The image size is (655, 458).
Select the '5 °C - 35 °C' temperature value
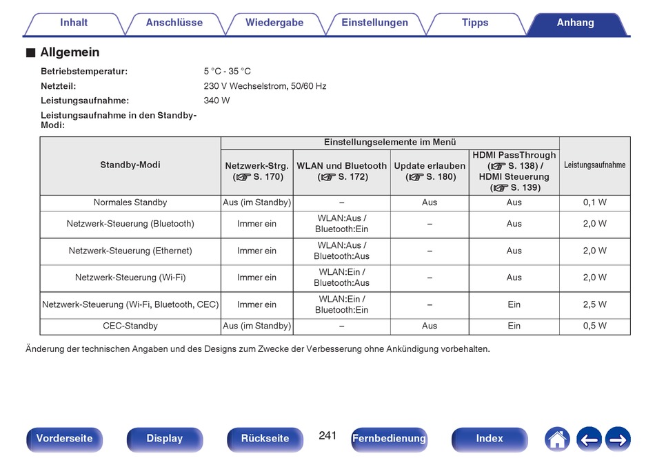pyautogui.click(x=228, y=72)
